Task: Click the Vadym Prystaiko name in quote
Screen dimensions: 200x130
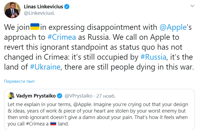Action: (35, 96)
